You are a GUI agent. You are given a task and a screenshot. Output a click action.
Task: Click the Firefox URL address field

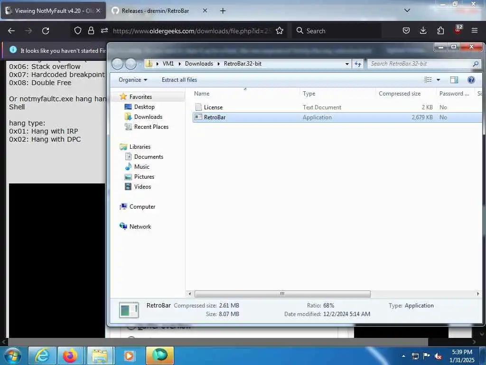pyautogui.click(x=192, y=31)
